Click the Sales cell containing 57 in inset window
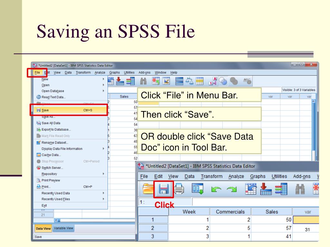The image size is (330, 247). pos(271,228)
